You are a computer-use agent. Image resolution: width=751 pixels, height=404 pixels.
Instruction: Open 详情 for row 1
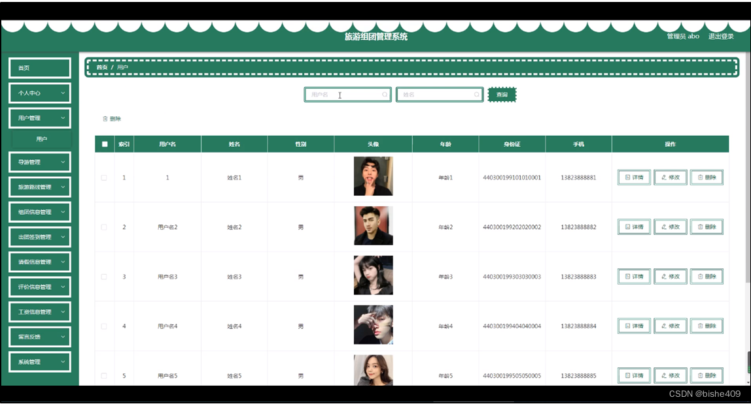coord(634,178)
